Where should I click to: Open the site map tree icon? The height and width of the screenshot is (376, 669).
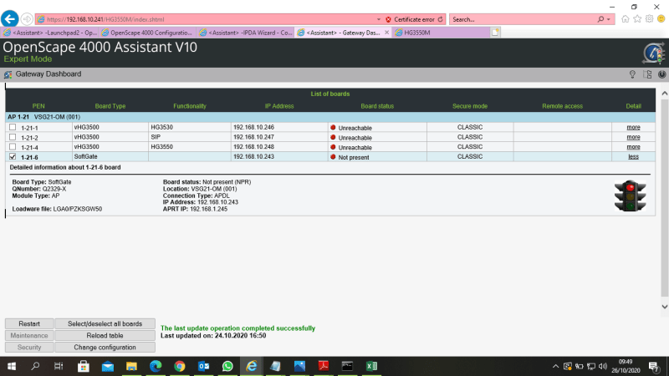(647, 74)
